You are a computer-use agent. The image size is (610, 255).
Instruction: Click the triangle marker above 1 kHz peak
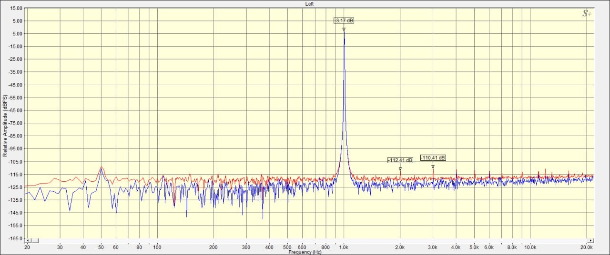pyautogui.click(x=344, y=29)
